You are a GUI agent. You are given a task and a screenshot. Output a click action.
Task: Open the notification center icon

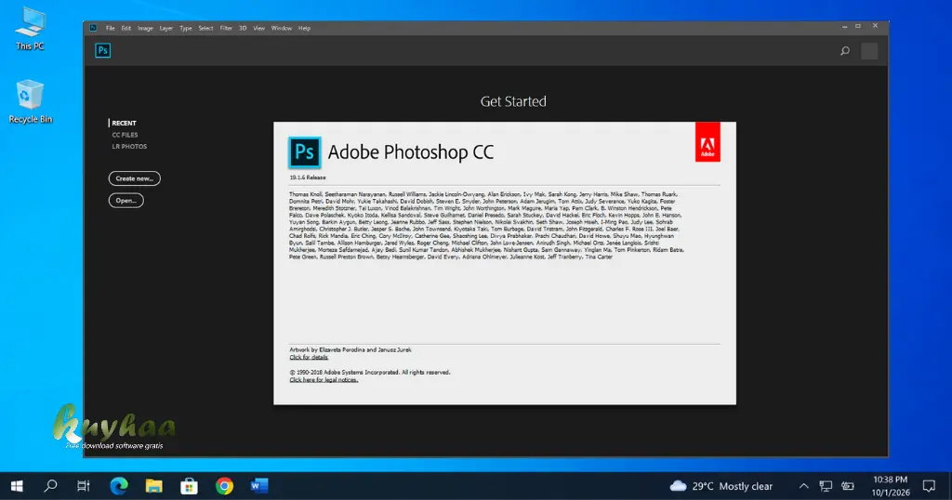pos(929,486)
